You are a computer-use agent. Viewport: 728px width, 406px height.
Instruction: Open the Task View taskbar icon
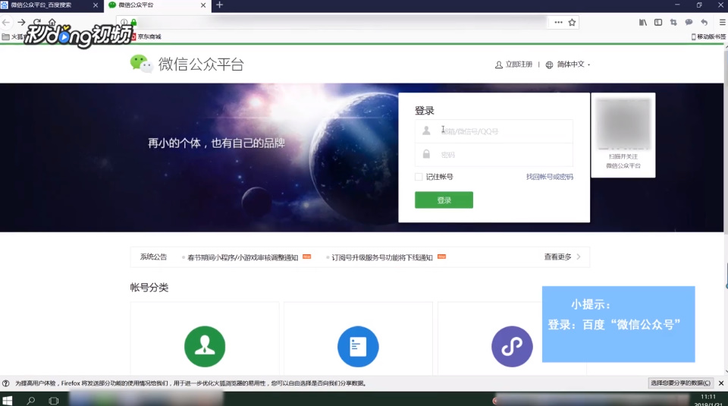[54, 401]
